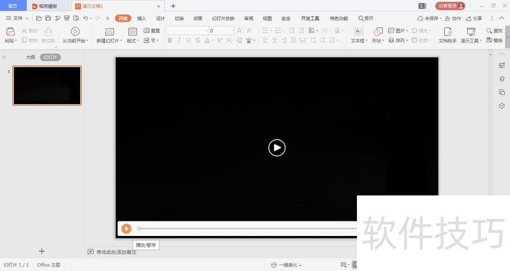Toggle Bold formatting
The width and height of the screenshot is (510, 271).
(x=170, y=40)
